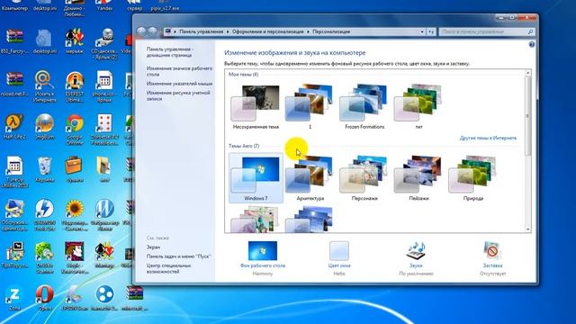Select the Персонажи Aero theme
The image size is (576, 324).
click(x=364, y=178)
